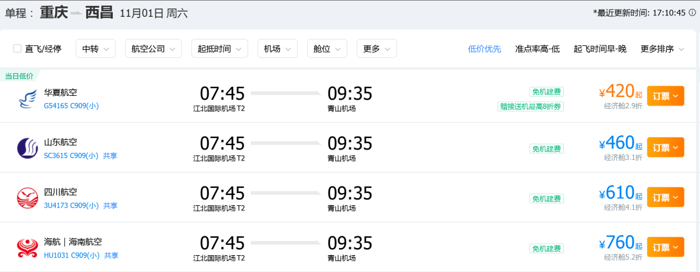
Task: Click the Sichuan Airlines logo icon
Action: 27,198
